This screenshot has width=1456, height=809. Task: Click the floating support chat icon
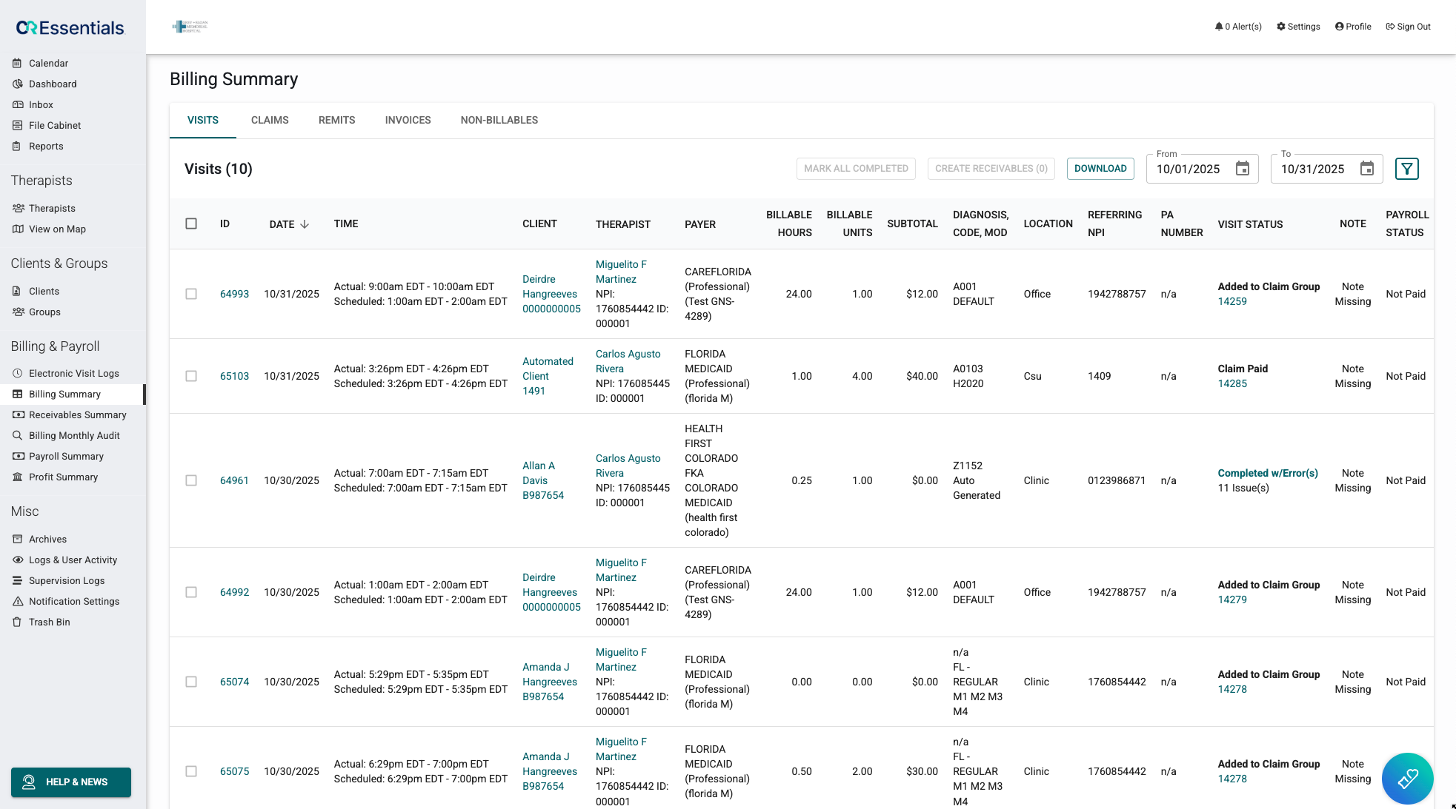[1407, 778]
